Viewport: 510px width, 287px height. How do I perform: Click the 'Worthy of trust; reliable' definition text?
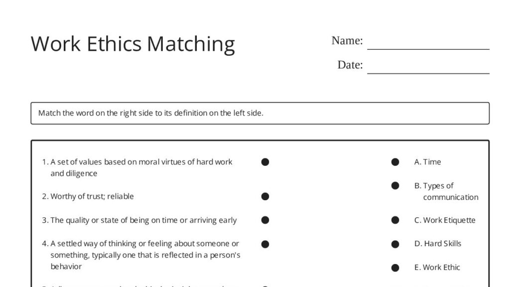coord(92,196)
